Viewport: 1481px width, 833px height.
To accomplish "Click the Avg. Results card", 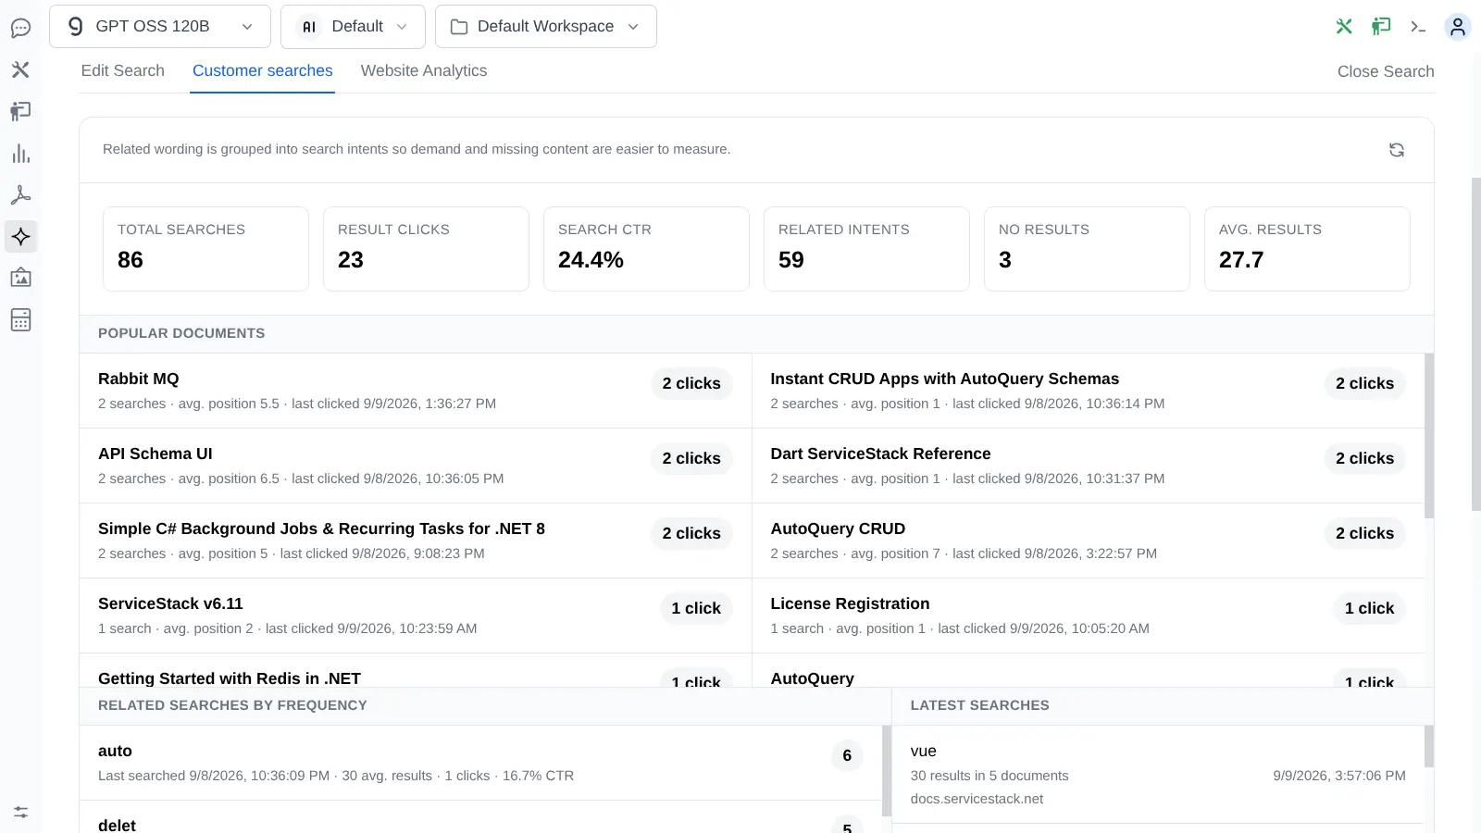I will click(1307, 249).
